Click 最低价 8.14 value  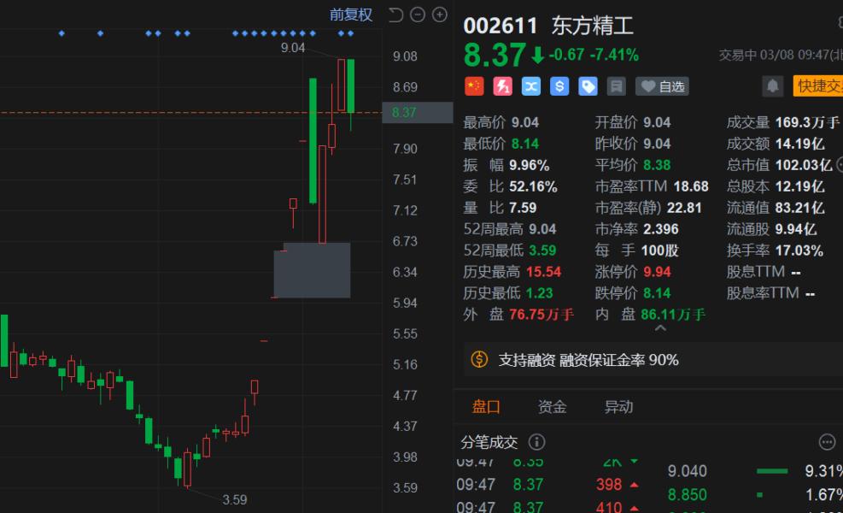point(524,144)
